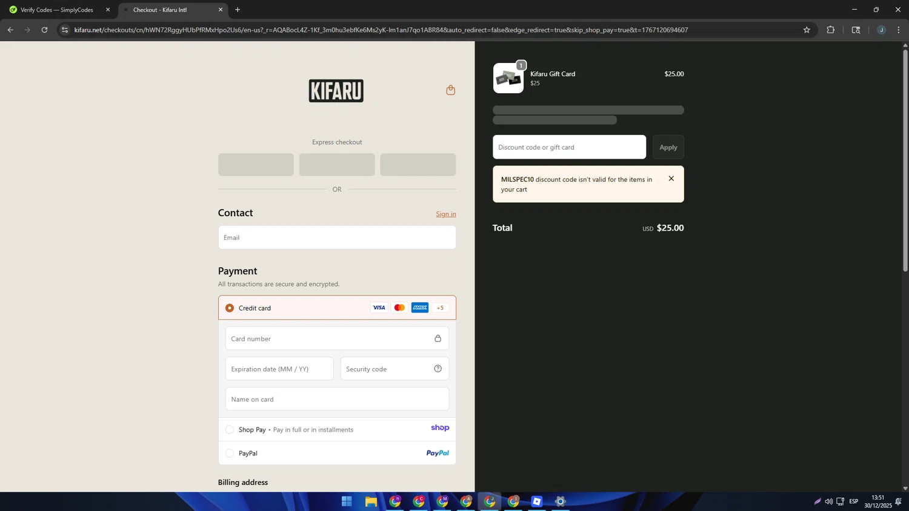Open the shopping bag cart icon
The width and height of the screenshot is (909, 511).
coord(450,90)
